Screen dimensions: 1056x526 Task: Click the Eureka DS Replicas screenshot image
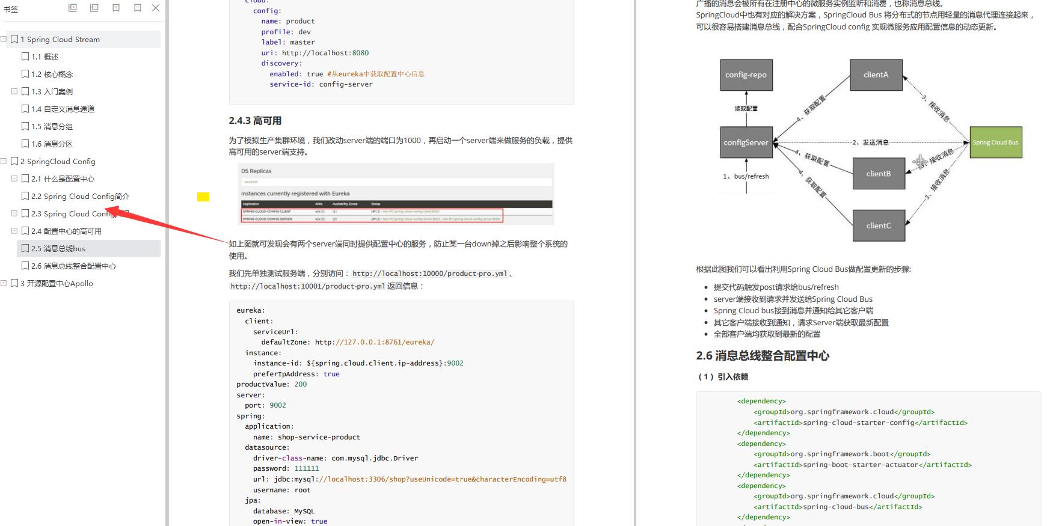tap(396, 194)
